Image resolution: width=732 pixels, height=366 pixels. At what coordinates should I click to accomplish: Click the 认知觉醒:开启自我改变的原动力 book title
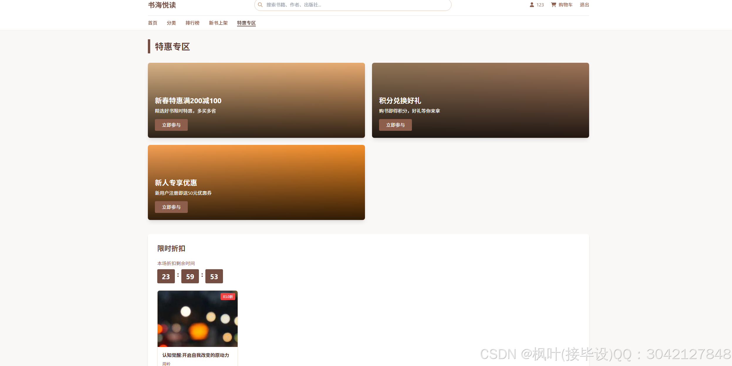(x=196, y=355)
